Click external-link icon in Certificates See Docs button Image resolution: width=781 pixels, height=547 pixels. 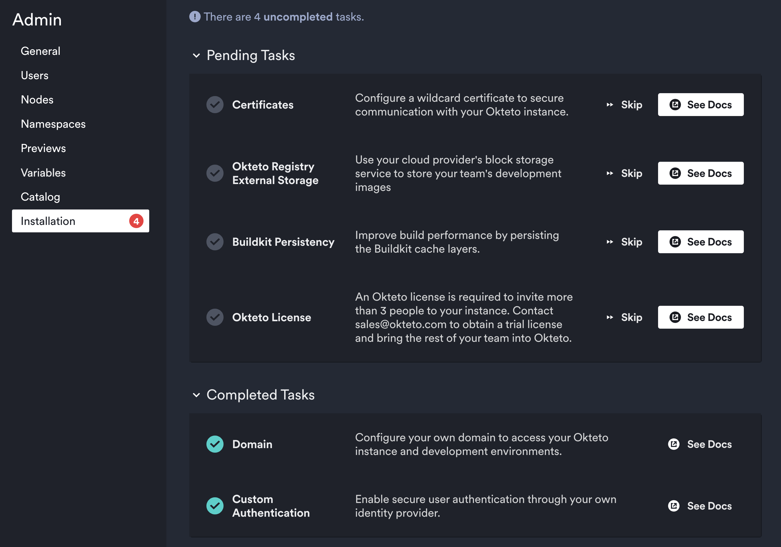tap(675, 105)
